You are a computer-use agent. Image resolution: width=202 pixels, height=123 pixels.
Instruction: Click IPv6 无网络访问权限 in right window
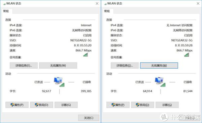click(x=183, y=30)
